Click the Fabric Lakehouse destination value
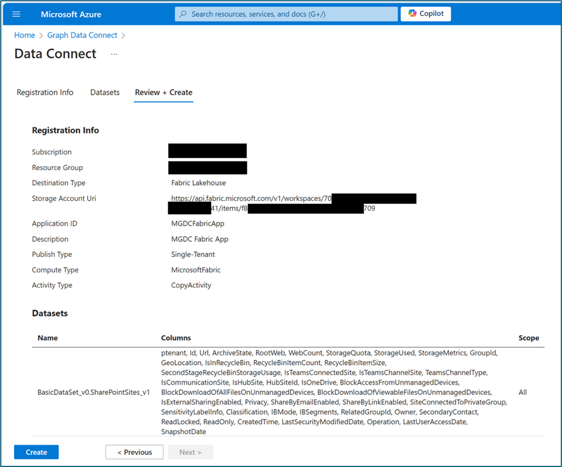The height and width of the screenshot is (467, 562). click(x=199, y=183)
